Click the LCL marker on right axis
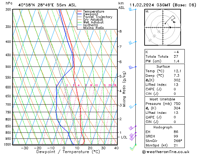Viewport: 199px width, 154px height. 124,137
